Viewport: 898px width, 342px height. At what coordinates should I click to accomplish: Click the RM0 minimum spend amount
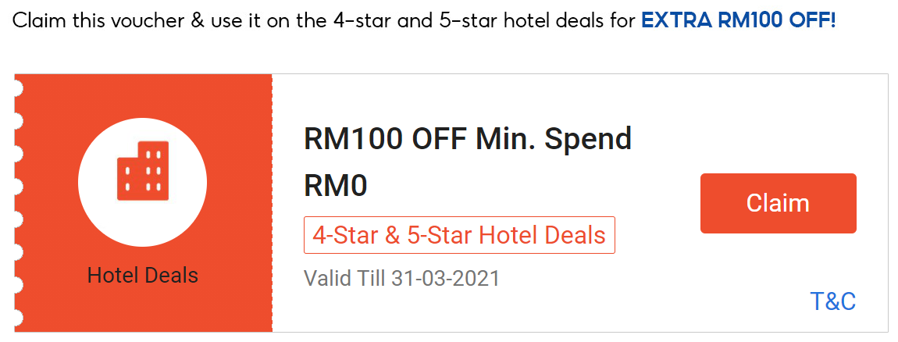click(x=335, y=186)
